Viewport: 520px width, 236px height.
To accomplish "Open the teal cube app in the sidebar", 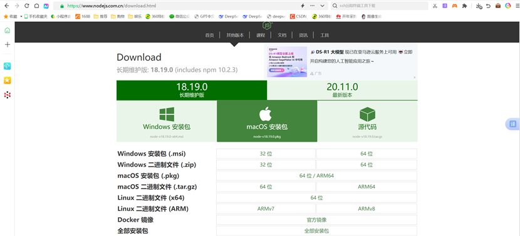I will tap(8, 66).
